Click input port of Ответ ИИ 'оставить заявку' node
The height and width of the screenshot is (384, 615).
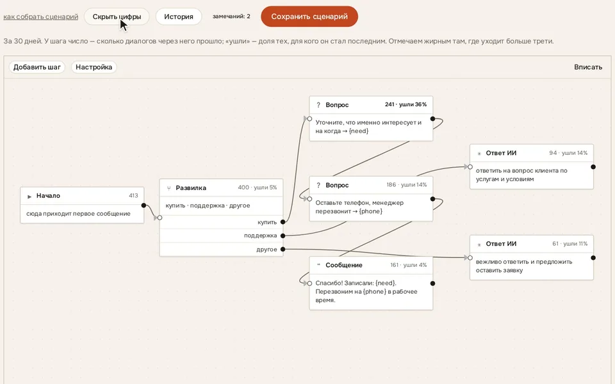pyautogui.click(x=470, y=258)
